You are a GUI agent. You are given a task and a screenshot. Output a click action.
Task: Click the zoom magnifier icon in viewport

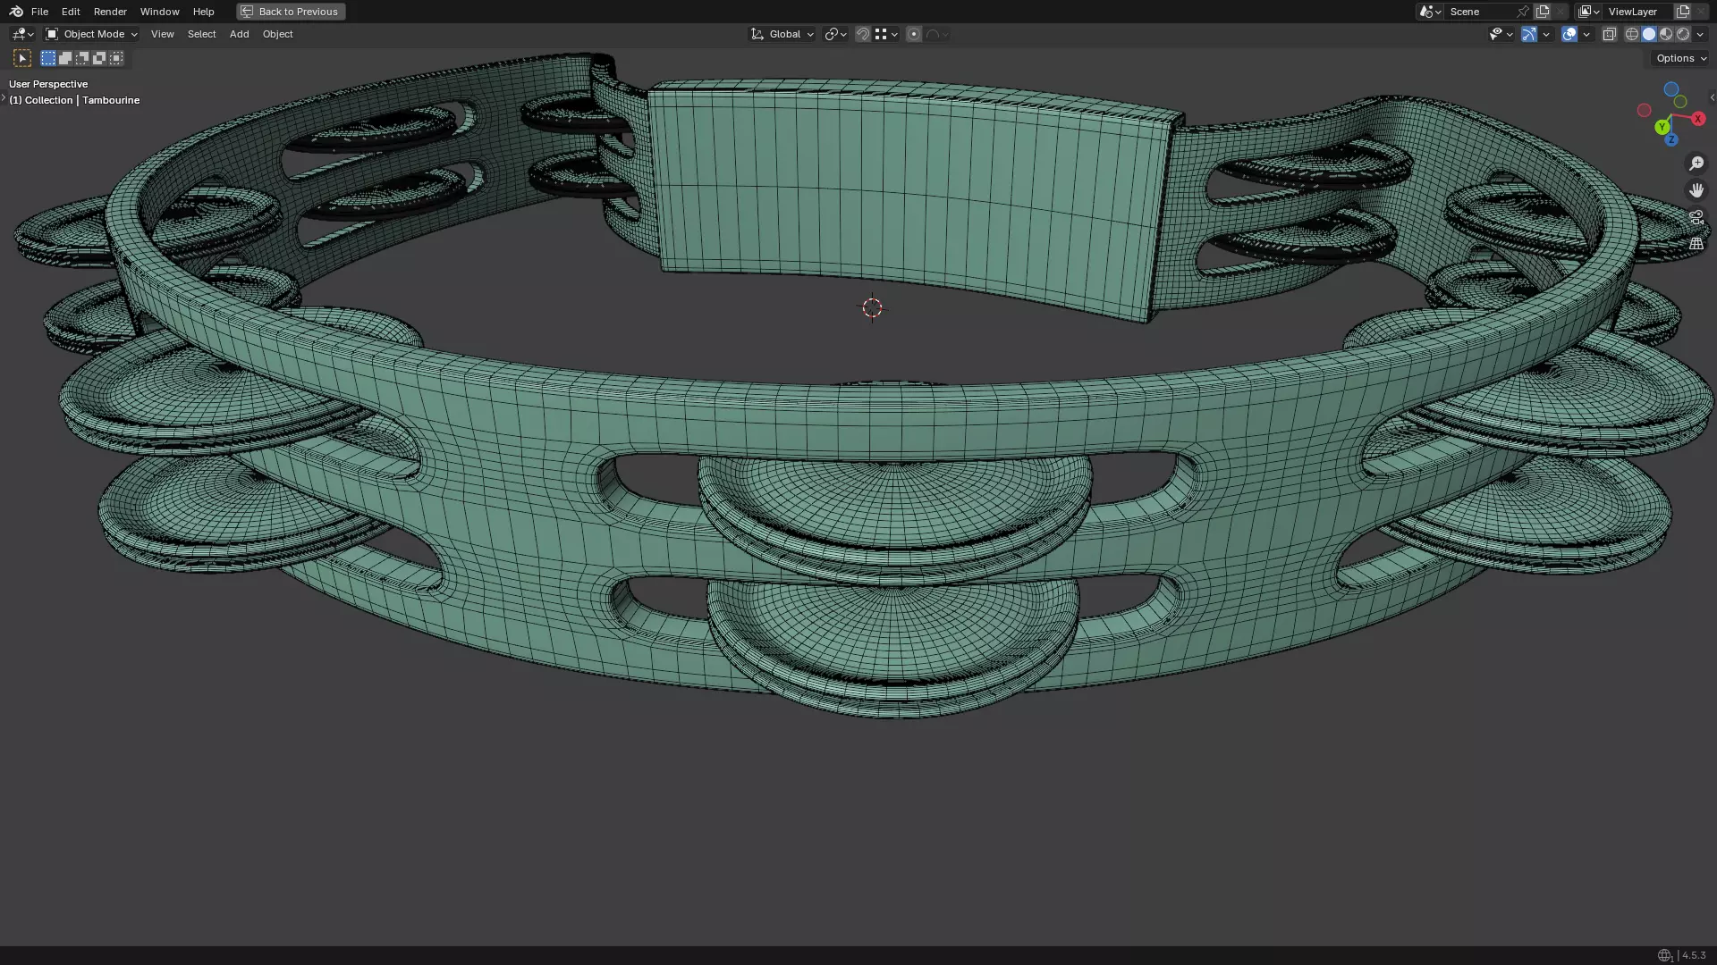click(1696, 164)
